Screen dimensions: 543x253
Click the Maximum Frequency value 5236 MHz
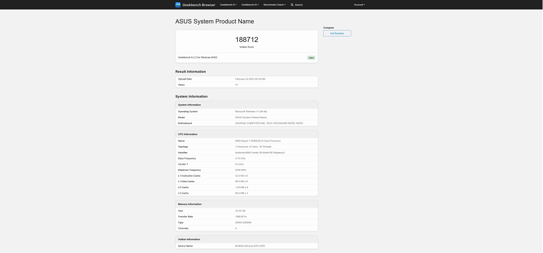click(241, 170)
